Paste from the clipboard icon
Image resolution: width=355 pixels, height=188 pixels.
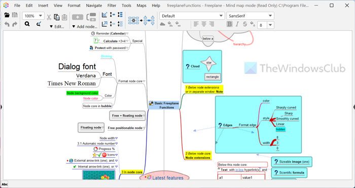[x=64, y=17]
